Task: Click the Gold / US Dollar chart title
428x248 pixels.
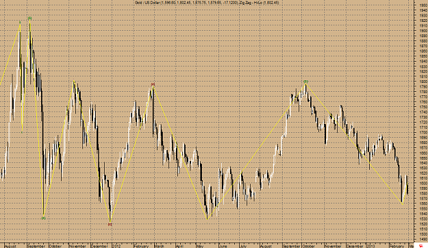Action: (186, 3)
